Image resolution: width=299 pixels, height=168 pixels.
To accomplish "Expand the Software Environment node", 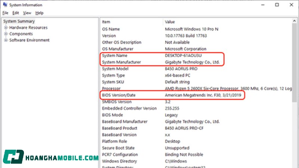I will (x=6, y=40).
